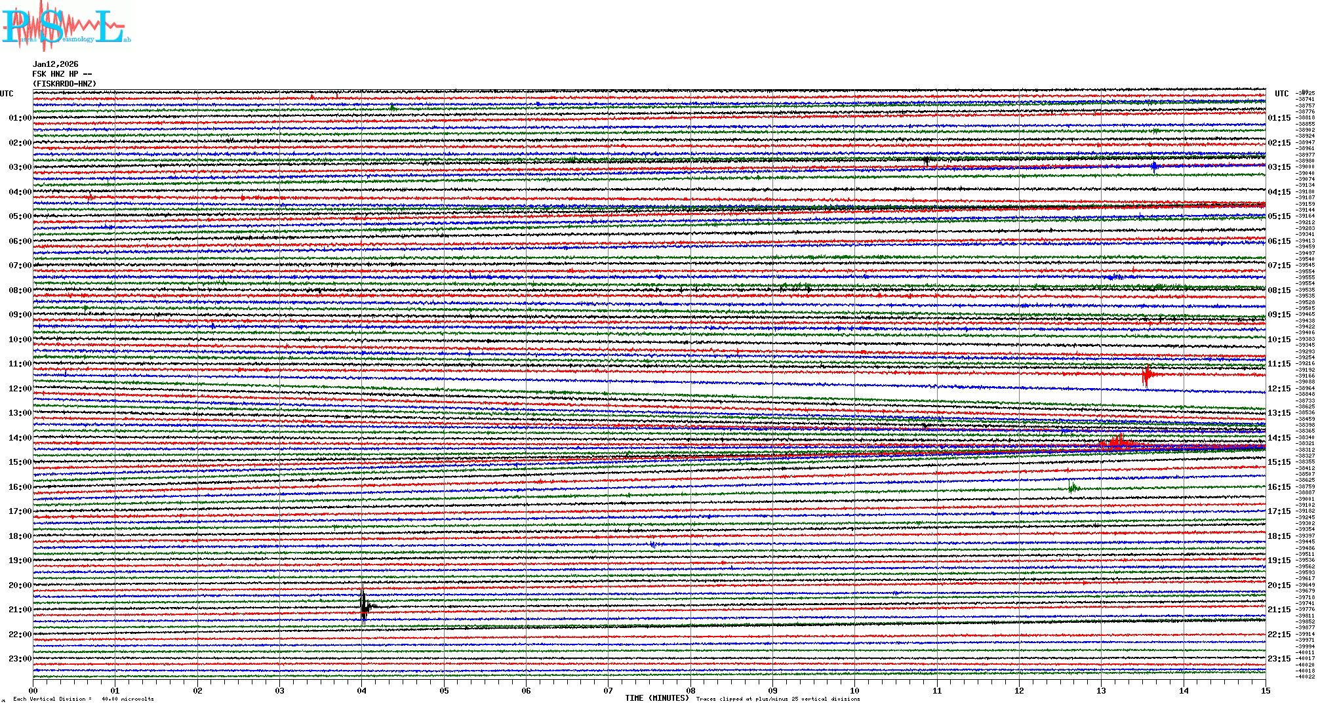Click the red event cluster near the 14:15 trace
This screenshot has width=1318, height=708.
[1118, 443]
